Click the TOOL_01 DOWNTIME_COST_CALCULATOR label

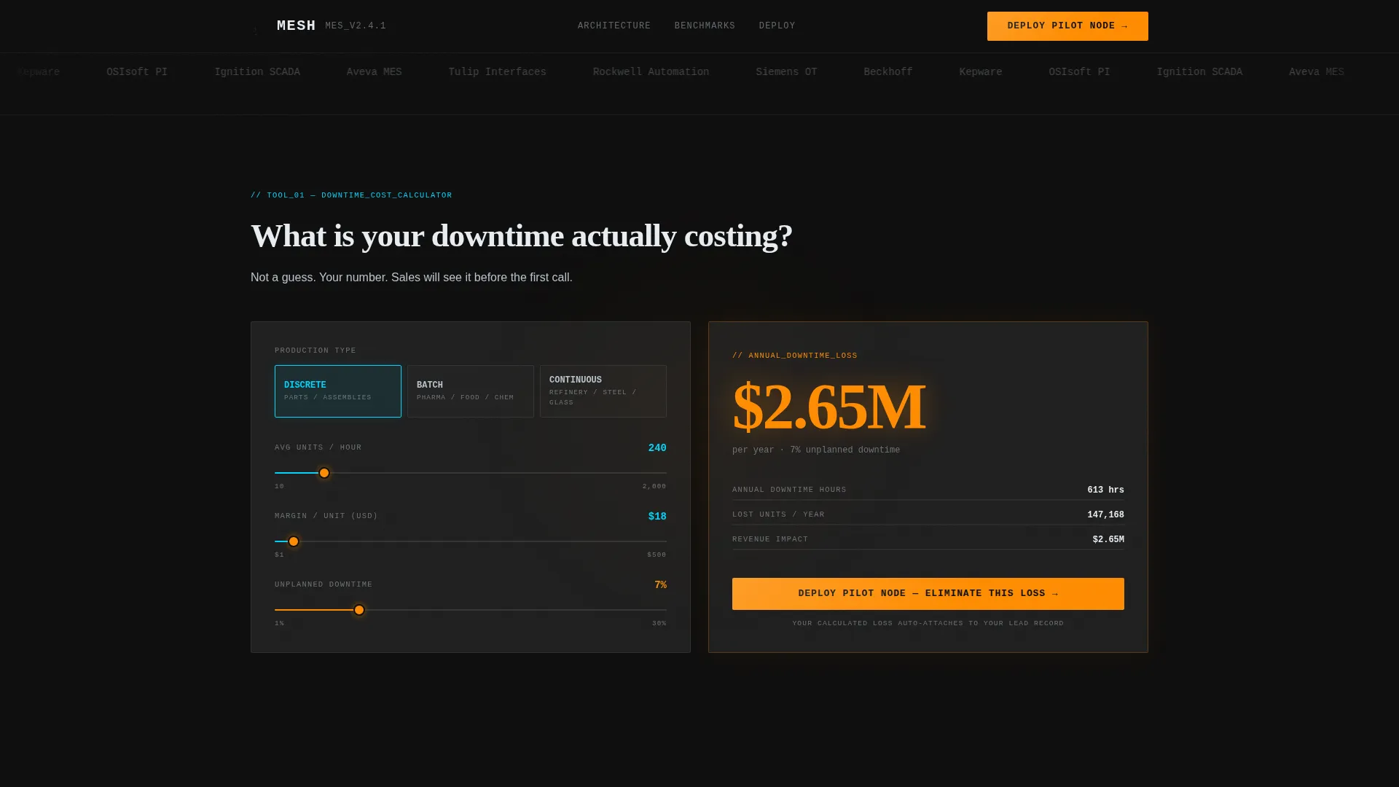click(351, 195)
